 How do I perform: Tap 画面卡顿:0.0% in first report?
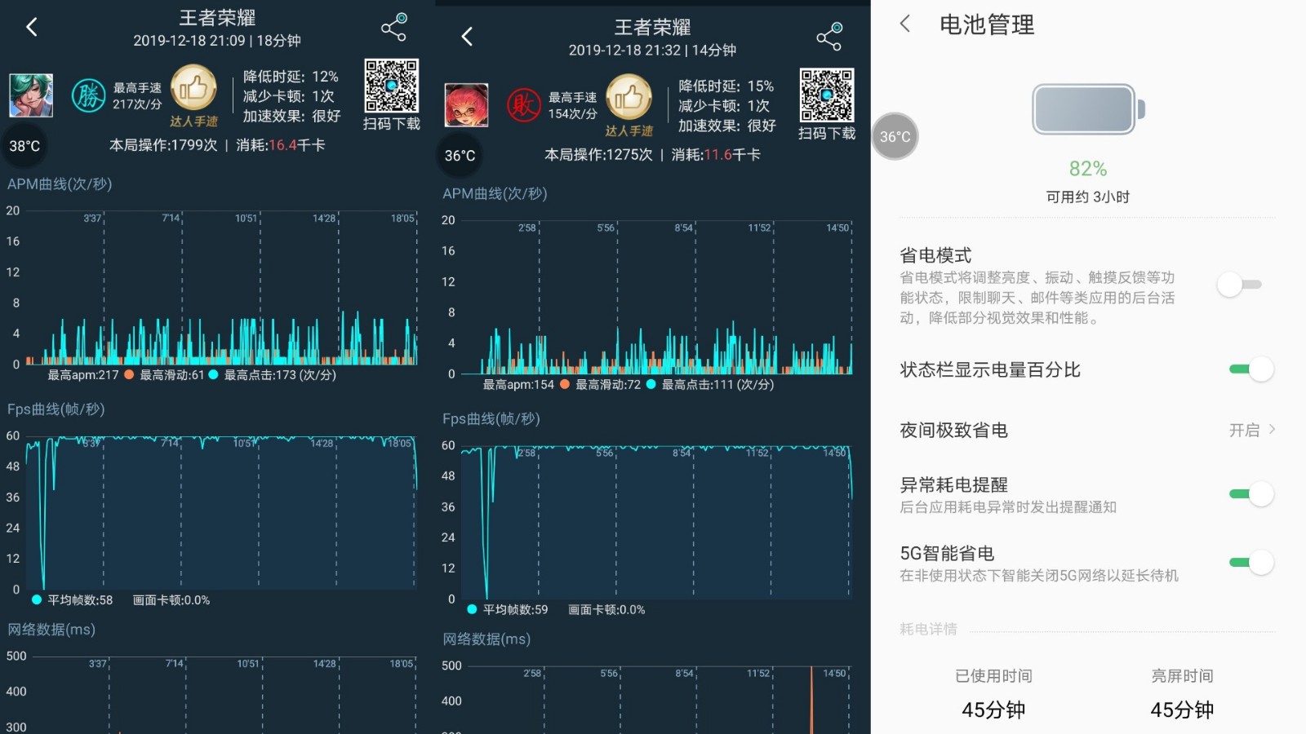[x=171, y=600]
